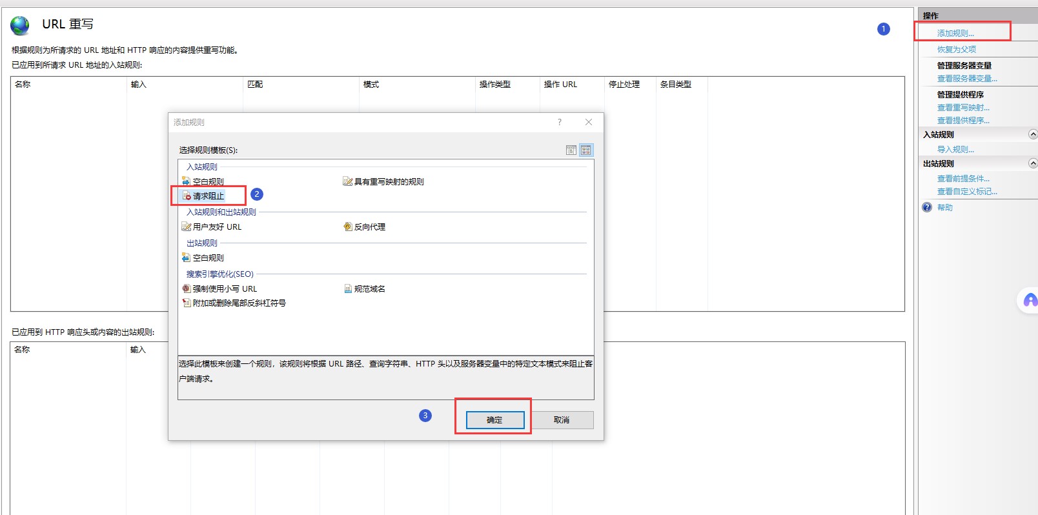Switch template list to icons view
The width and height of the screenshot is (1038, 515).
coord(586,150)
